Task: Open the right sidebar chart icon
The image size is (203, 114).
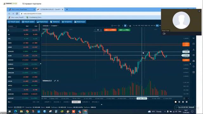Action: [193, 61]
